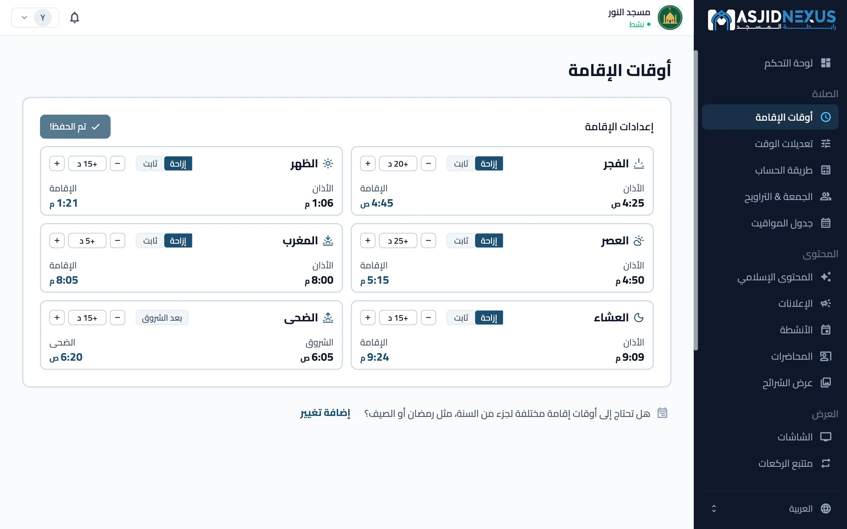Switch الظهر to ثابت mode
The width and height of the screenshot is (847, 529).
(150, 164)
